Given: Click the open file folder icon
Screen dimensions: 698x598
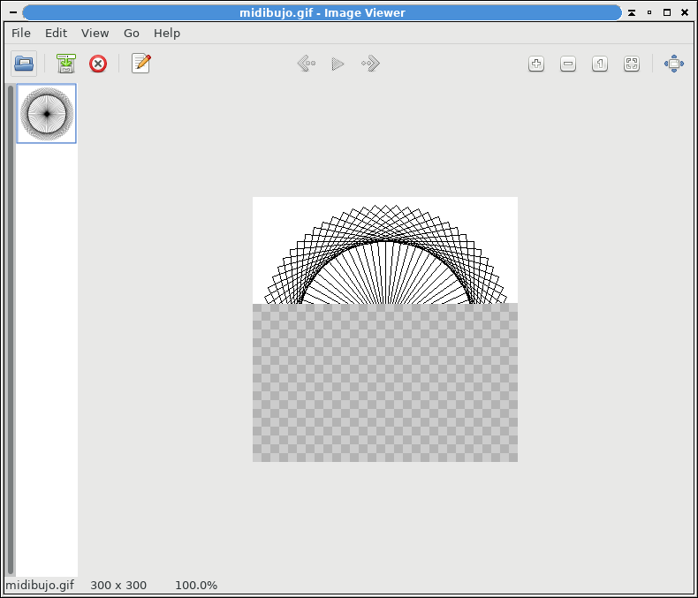Looking at the screenshot, I should (x=24, y=64).
